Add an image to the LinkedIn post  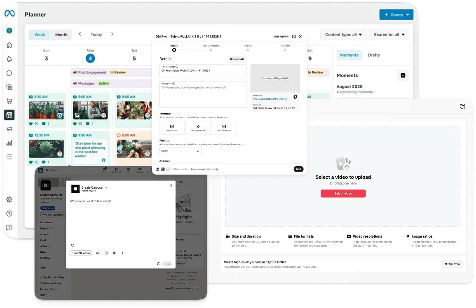coord(98,253)
